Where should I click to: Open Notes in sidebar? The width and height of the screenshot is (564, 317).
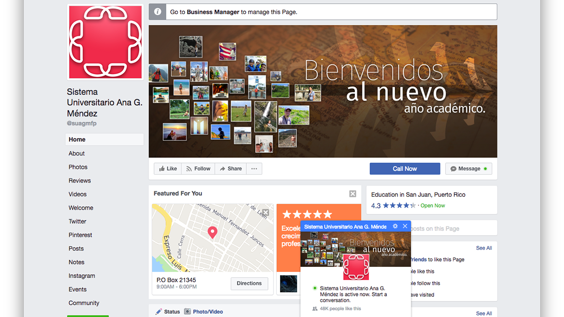[x=77, y=263]
